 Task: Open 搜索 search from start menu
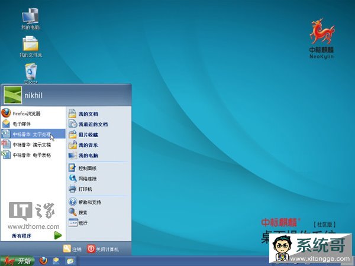click(x=78, y=212)
